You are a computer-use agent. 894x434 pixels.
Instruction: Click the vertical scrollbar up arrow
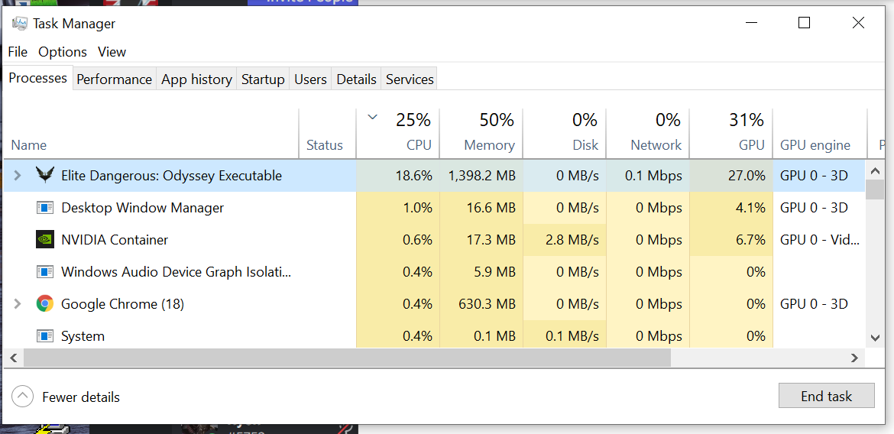[875, 170]
